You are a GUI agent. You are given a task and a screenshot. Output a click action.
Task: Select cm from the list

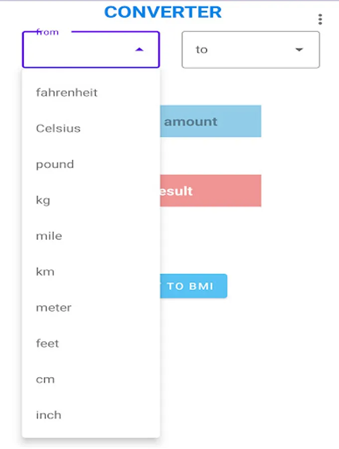pyautogui.click(x=45, y=380)
